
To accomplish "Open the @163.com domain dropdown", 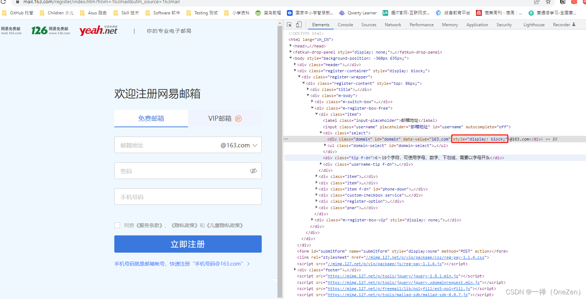I will [239, 145].
